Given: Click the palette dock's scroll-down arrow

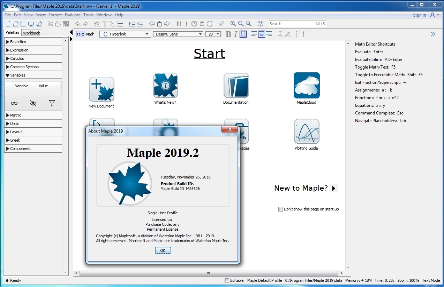Looking at the screenshot, I should [x=65, y=272].
